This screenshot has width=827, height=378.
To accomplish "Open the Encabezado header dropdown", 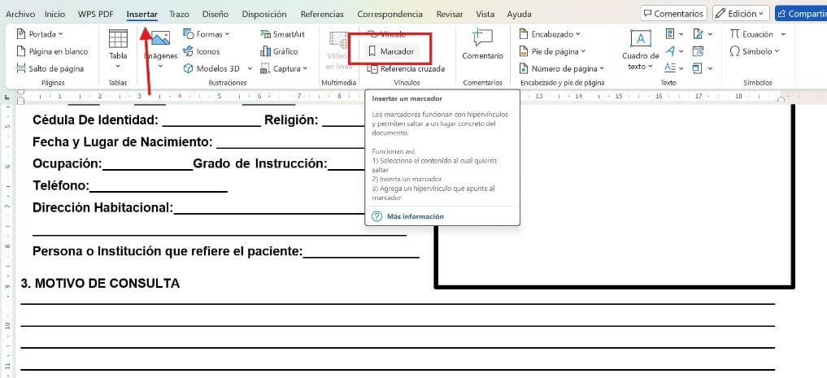I will point(550,34).
